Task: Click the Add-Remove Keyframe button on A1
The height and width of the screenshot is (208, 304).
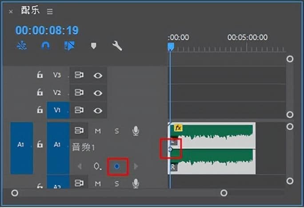Action: [x=117, y=166]
